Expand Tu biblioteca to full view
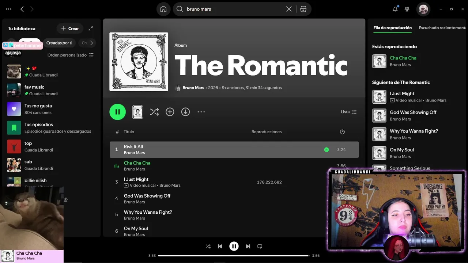This screenshot has width=468, height=263. tap(91, 28)
